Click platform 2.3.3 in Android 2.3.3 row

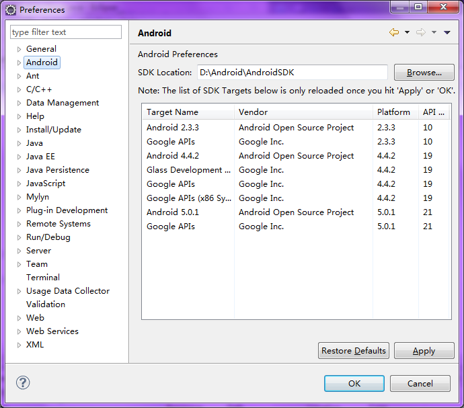click(386, 128)
